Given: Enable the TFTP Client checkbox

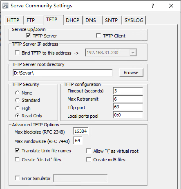Looking at the screenshot, I should click(x=98, y=36).
